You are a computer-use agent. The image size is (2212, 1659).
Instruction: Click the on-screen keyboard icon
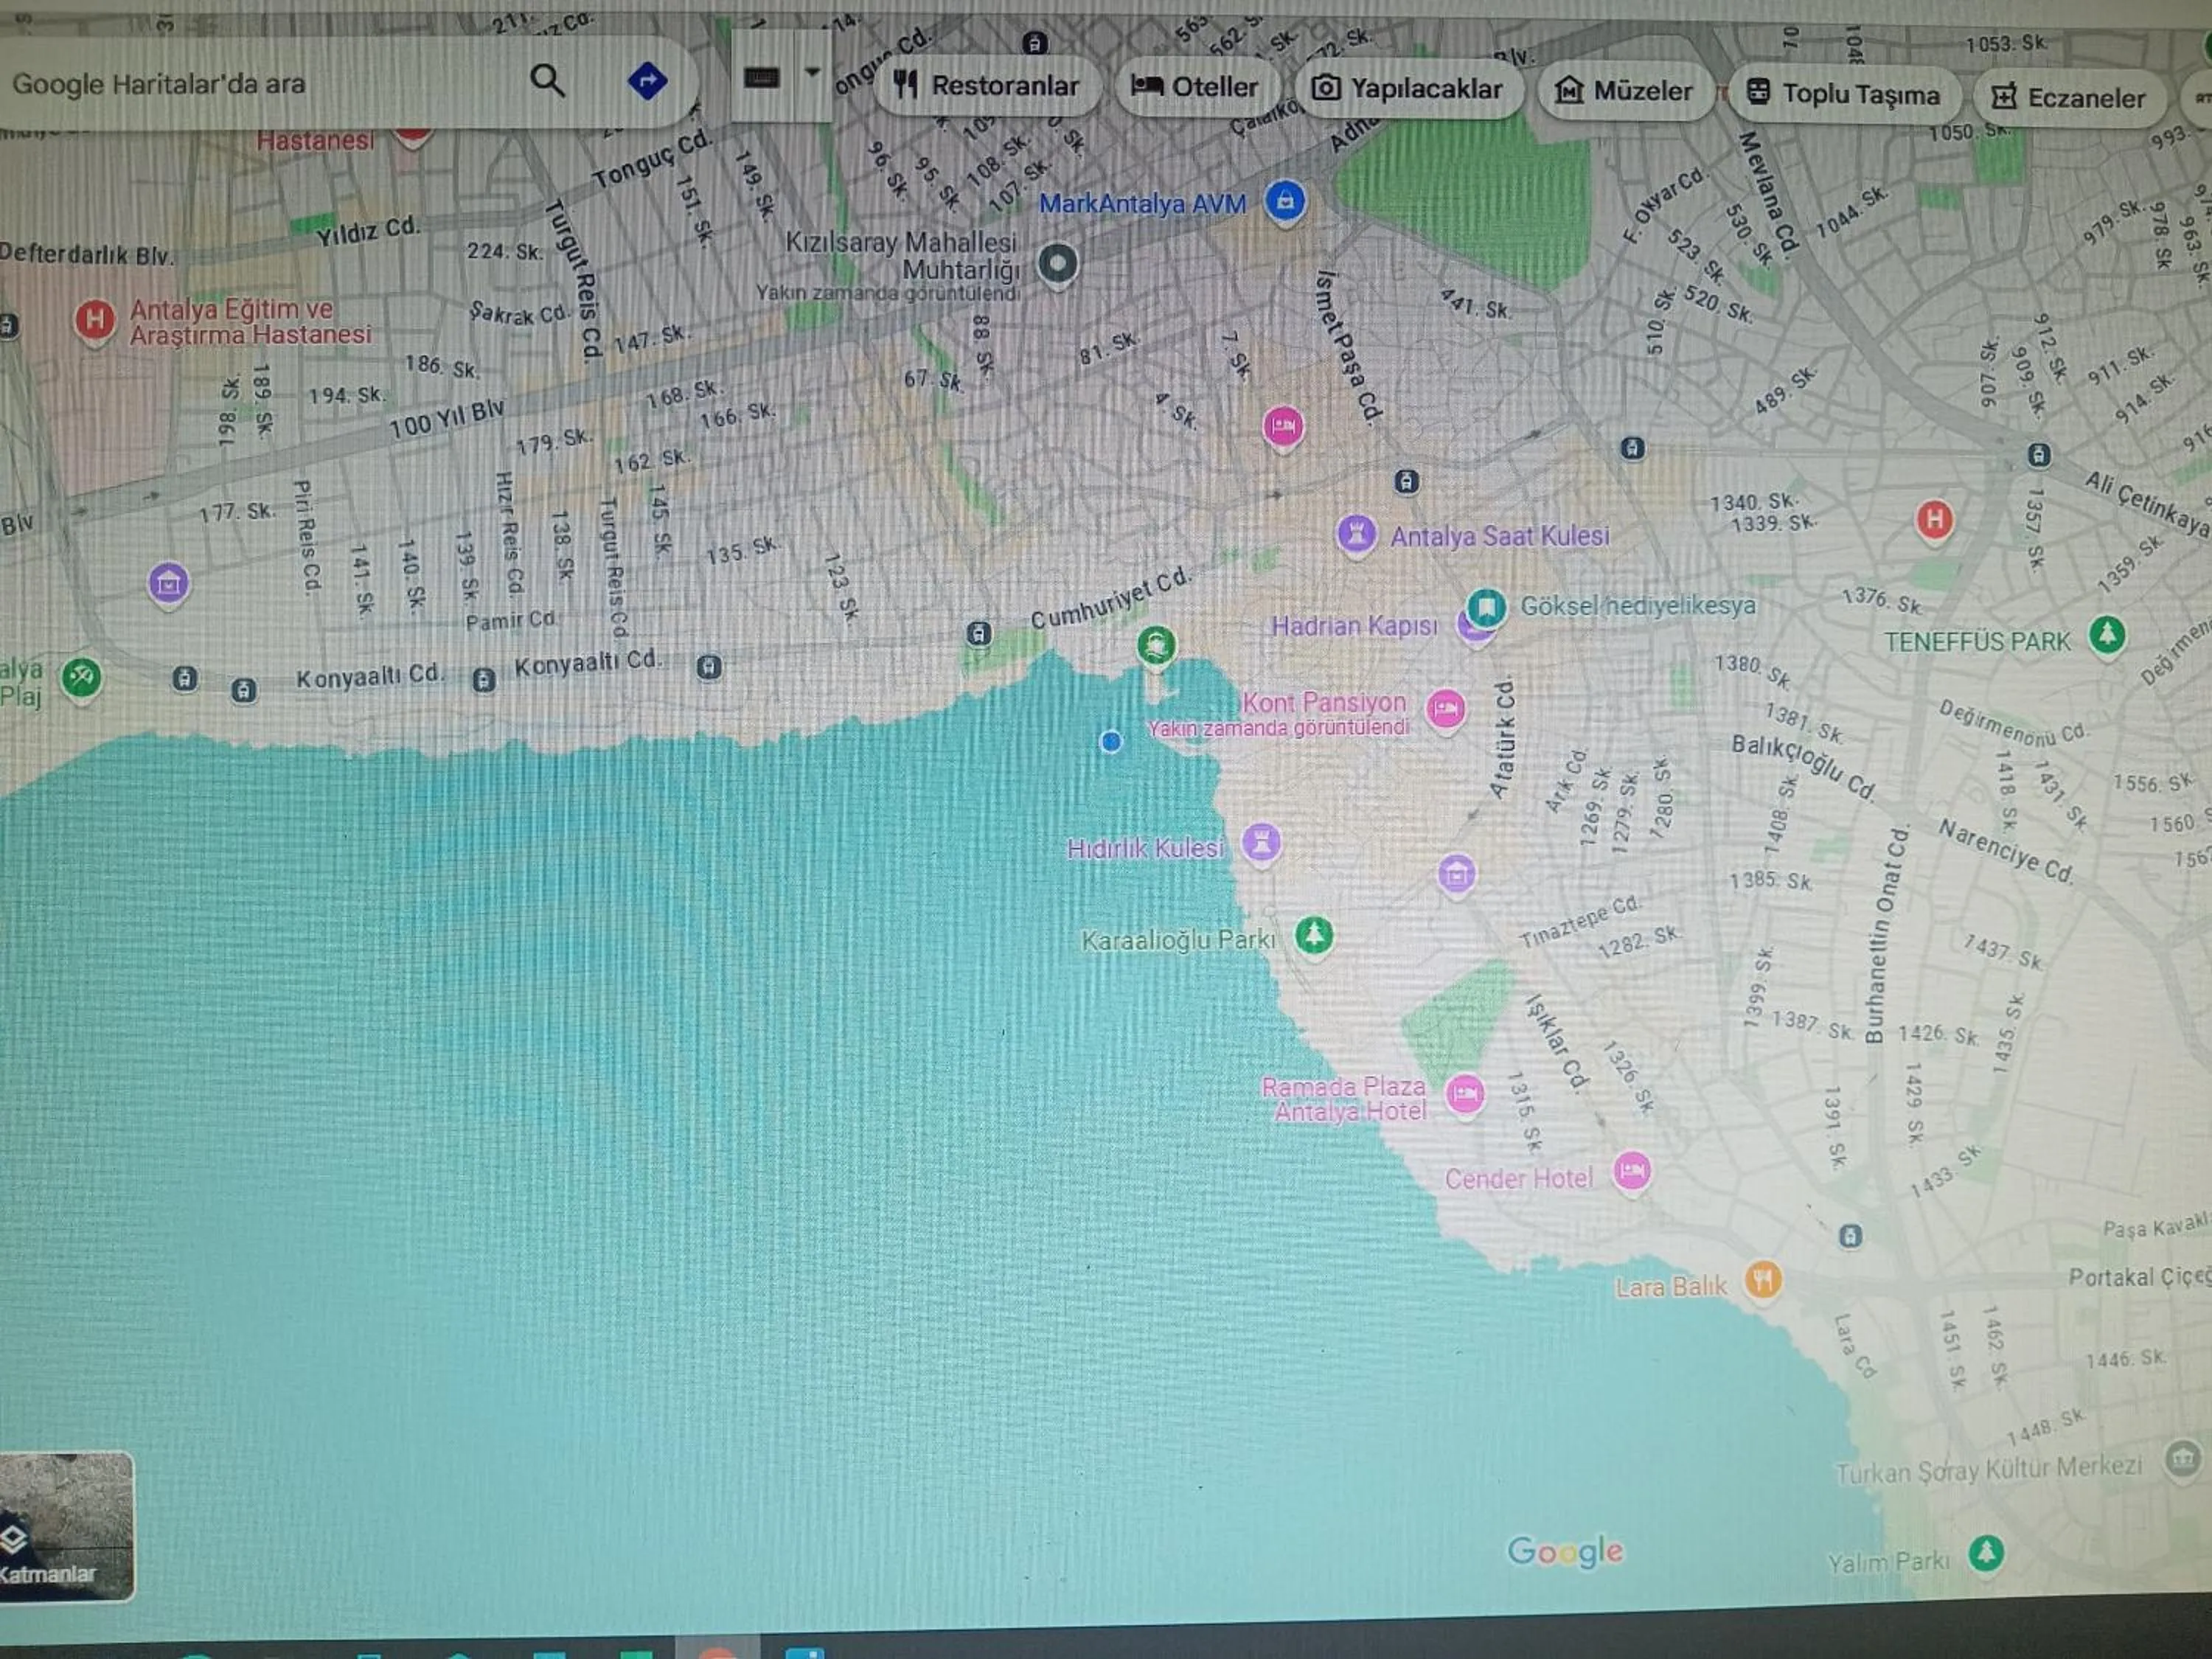pos(762,77)
